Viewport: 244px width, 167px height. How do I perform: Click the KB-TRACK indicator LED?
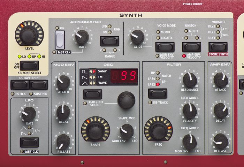[150, 103]
